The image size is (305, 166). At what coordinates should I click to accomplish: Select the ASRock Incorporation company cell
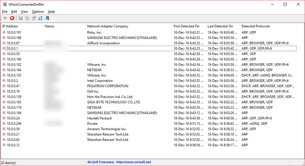coord(103,43)
